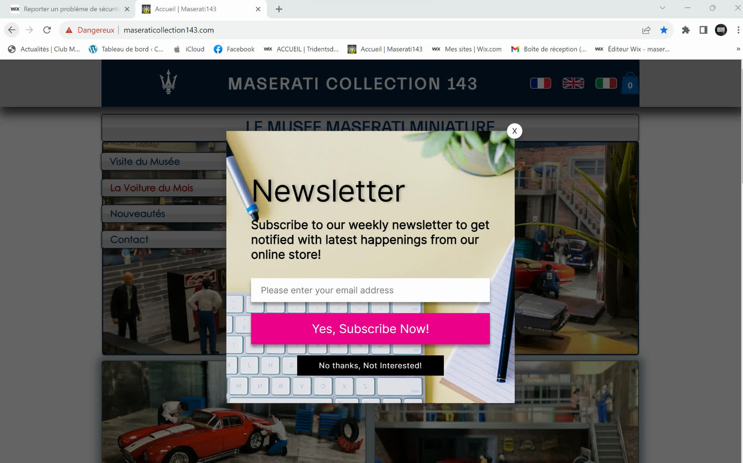Select the Italian flag icon
Screen dimensions: 743x463
pos(606,83)
